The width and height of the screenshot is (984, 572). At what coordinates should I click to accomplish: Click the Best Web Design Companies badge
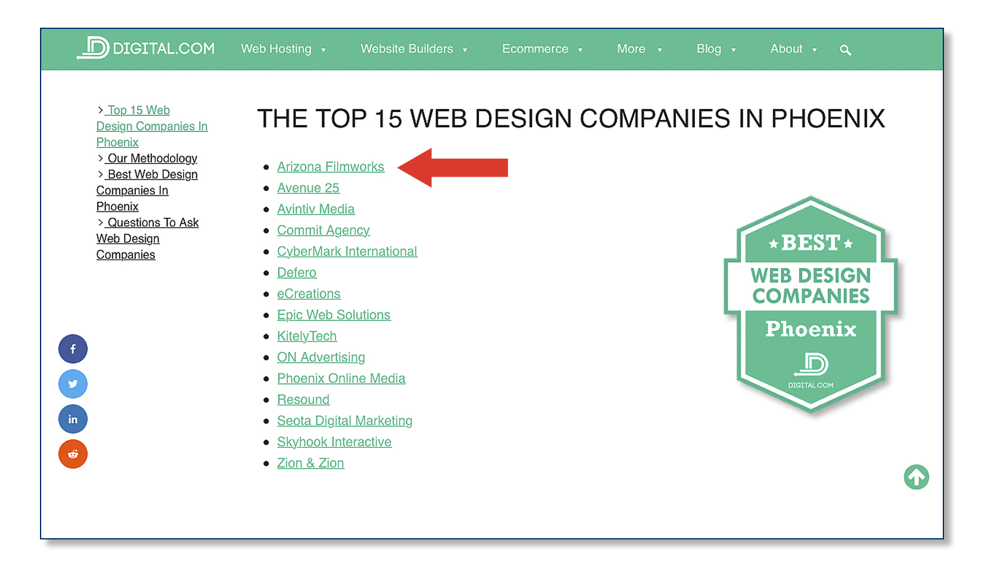[x=811, y=304]
